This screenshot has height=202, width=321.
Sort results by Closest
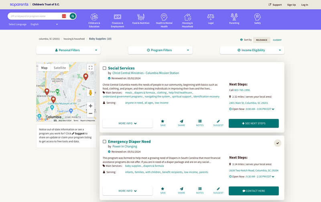277,40
